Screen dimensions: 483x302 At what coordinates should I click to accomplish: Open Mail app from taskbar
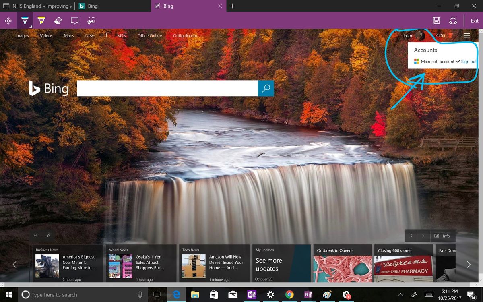click(233, 295)
